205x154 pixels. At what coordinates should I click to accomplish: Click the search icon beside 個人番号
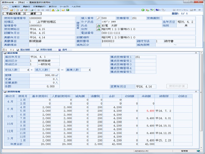98,18
